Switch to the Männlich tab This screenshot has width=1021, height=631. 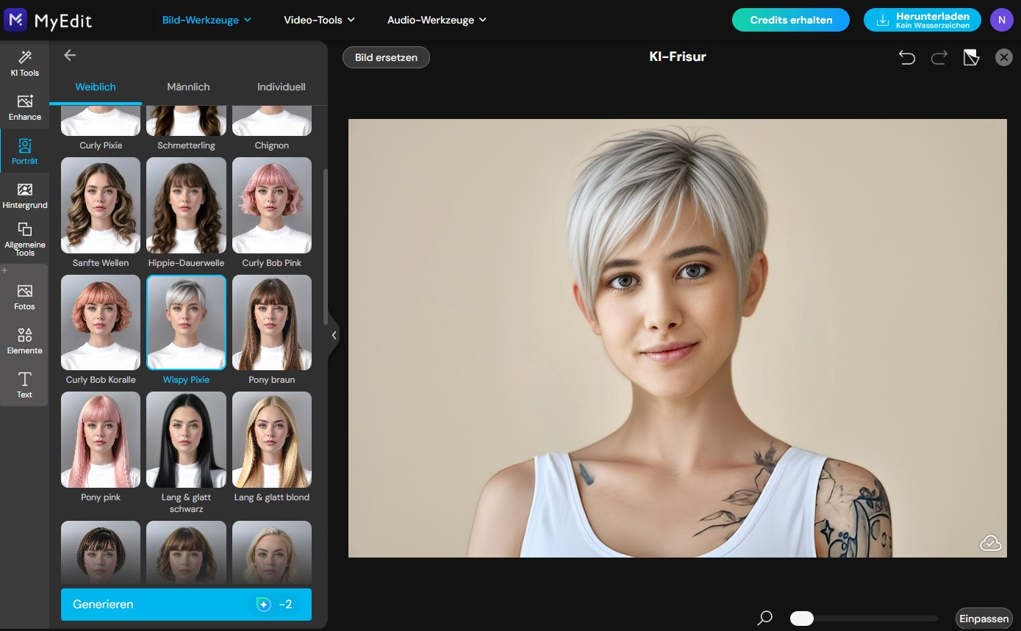[x=188, y=87]
